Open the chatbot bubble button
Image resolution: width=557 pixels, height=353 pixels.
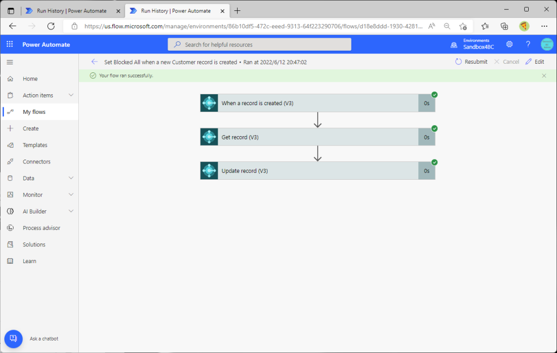(x=14, y=339)
